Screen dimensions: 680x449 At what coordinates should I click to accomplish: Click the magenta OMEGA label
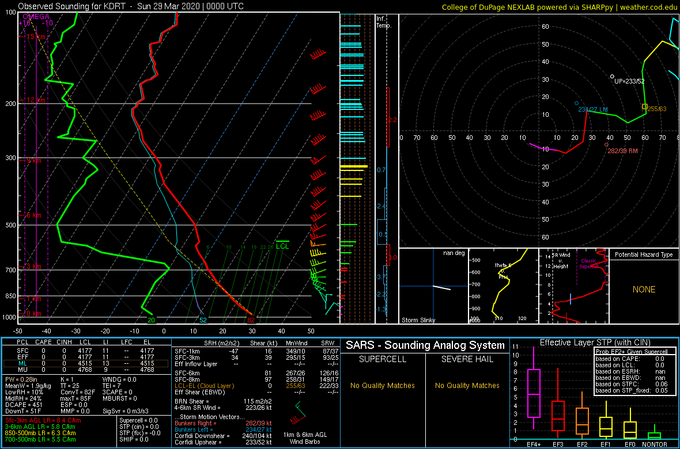(36, 17)
